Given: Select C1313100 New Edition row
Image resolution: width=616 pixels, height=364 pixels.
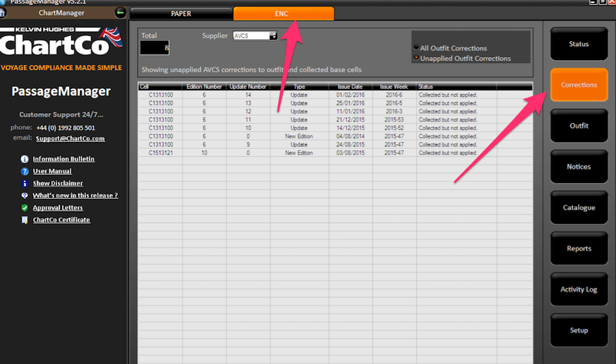Looking at the screenshot, I should click(335, 136).
